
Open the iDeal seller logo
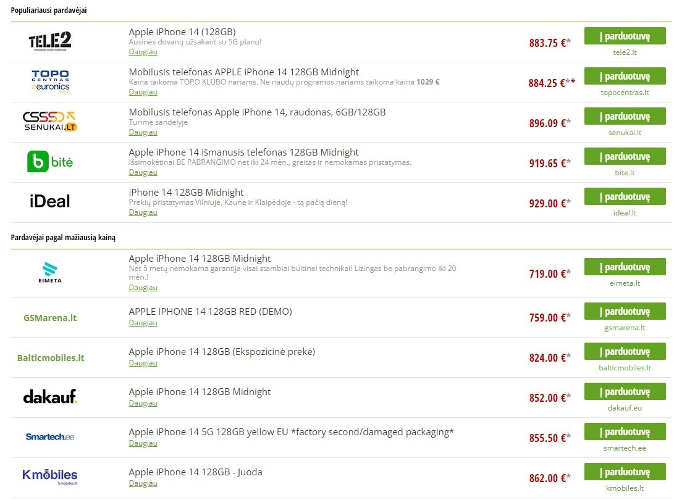point(49,201)
